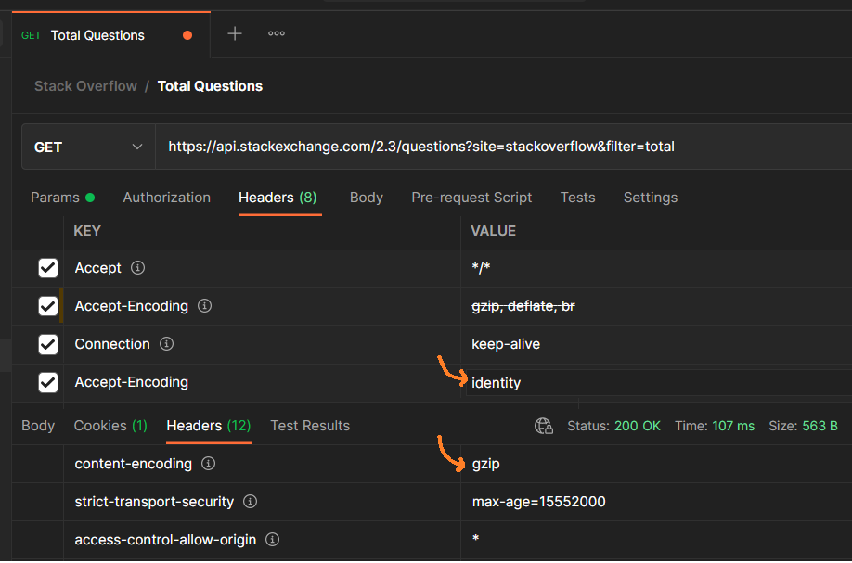
Task: Show the Test Results tab
Action: (x=310, y=426)
